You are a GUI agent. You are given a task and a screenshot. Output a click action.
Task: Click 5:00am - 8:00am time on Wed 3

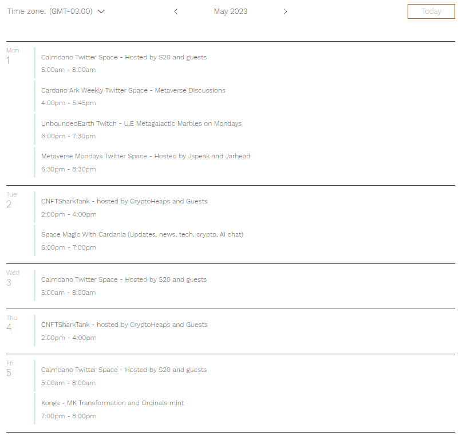(x=68, y=293)
